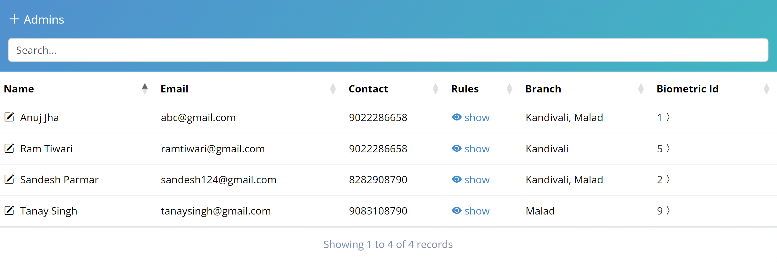Show rules for Anuj Jha
This screenshot has width=777, height=262.
[x=471, y=117]
